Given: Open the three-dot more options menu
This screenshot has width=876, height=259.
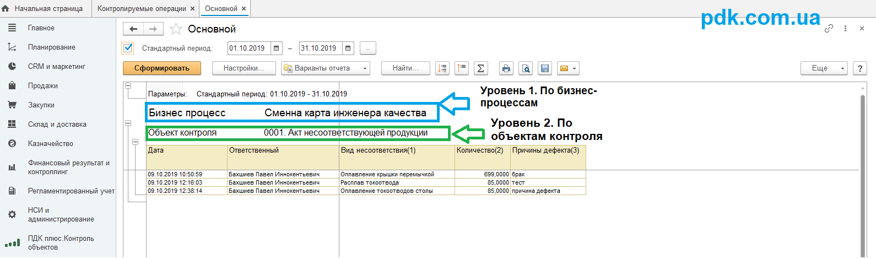Looking at the screenshot, I should pyautogui.click(x=845, y=29).
